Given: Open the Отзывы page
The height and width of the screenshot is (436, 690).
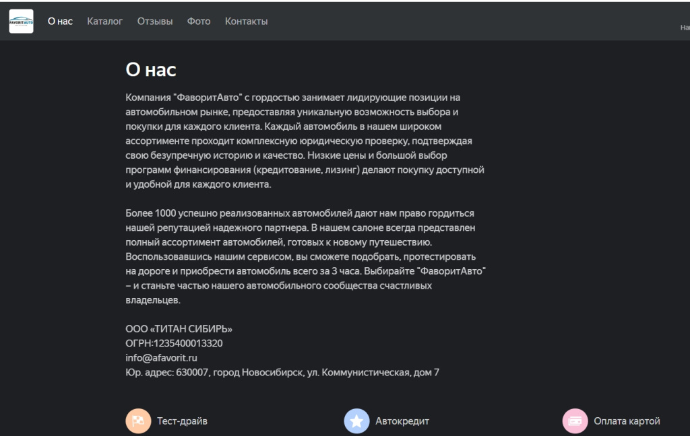Looking at the screenshot, I should (x=155, y=21).
